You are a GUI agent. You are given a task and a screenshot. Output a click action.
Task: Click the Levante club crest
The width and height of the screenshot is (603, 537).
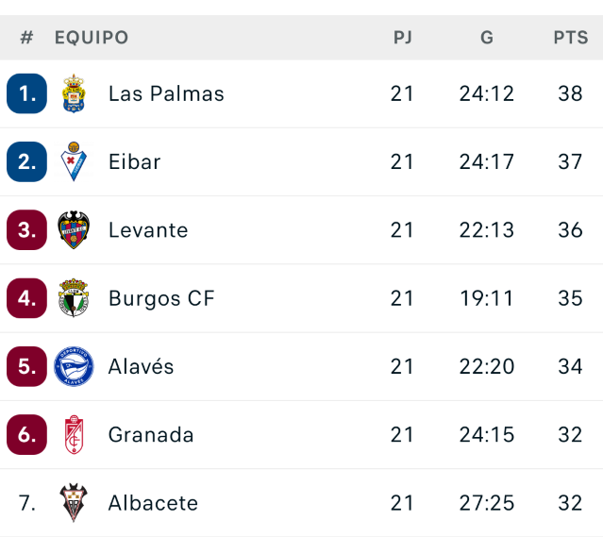pyautogui.click(x=73, y=230)
